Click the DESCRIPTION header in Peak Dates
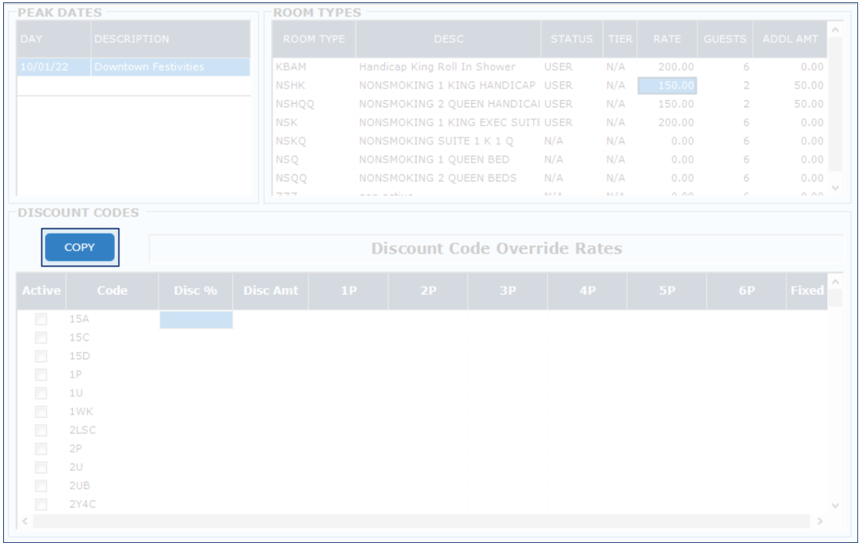This screenshot has width=862, height=546. (x=171, y=39)
